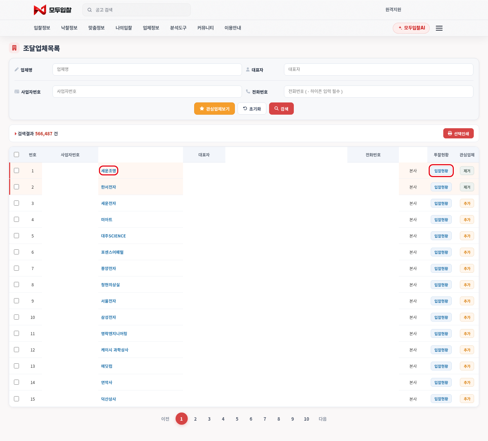Image resolution: width=488 pixels, height=441 pixels.
Task: Open the 세운조명 company link
Action: [x=108, y=171]
